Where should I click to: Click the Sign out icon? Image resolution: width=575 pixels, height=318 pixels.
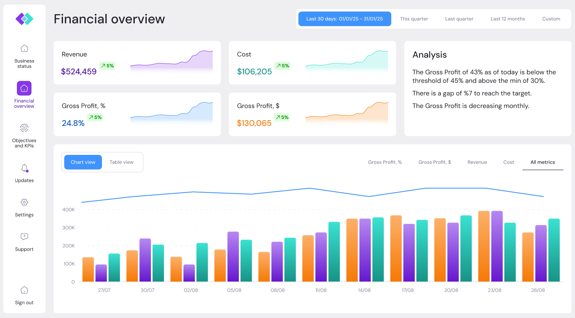24,290
